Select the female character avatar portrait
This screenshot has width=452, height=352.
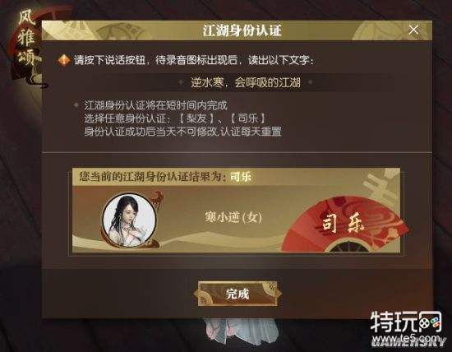point(129,221)
